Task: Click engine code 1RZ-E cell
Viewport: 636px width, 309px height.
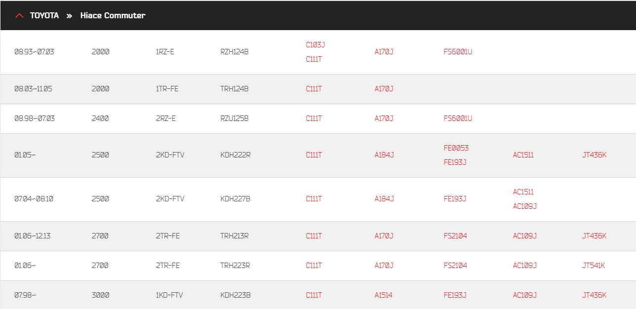Action: click(165, 51)
